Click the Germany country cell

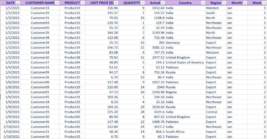tap(185, 43)
